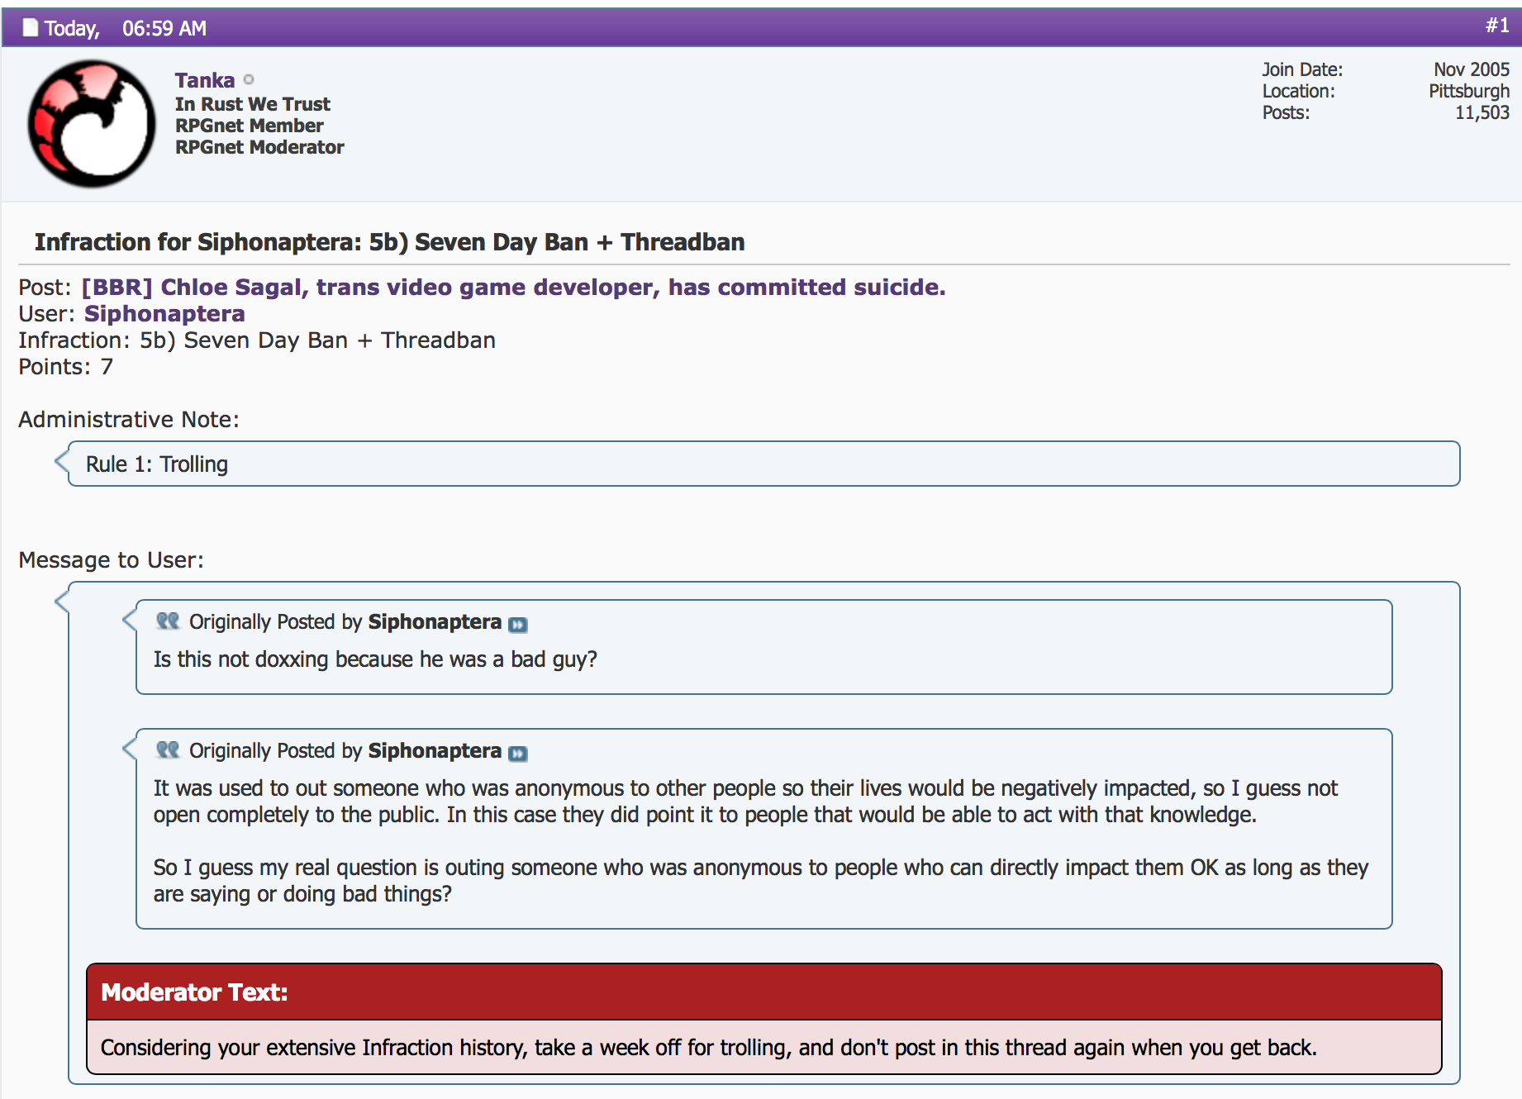Click the 'Nov 2005' join date
The image size is (1522, 1099).
[x=1472, y=69]
